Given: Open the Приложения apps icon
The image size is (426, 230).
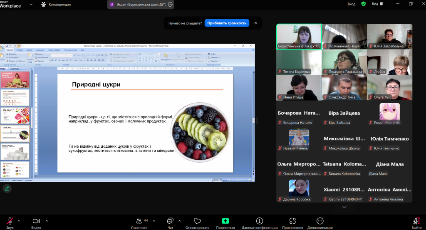Looking at the screenshot, I should [292, 221].
